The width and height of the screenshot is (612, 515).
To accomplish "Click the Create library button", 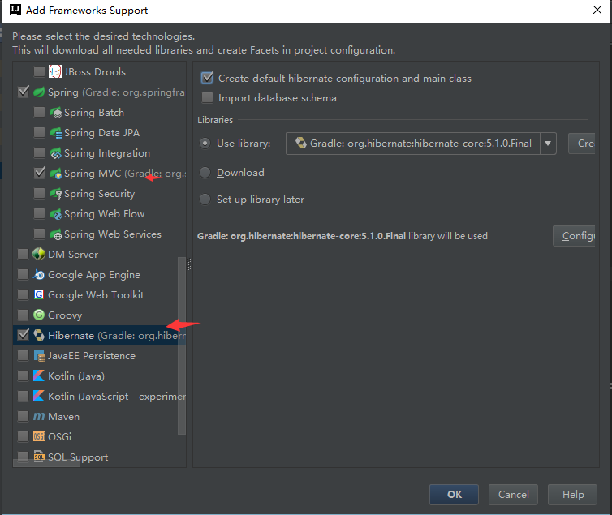I will coord(582,144).
